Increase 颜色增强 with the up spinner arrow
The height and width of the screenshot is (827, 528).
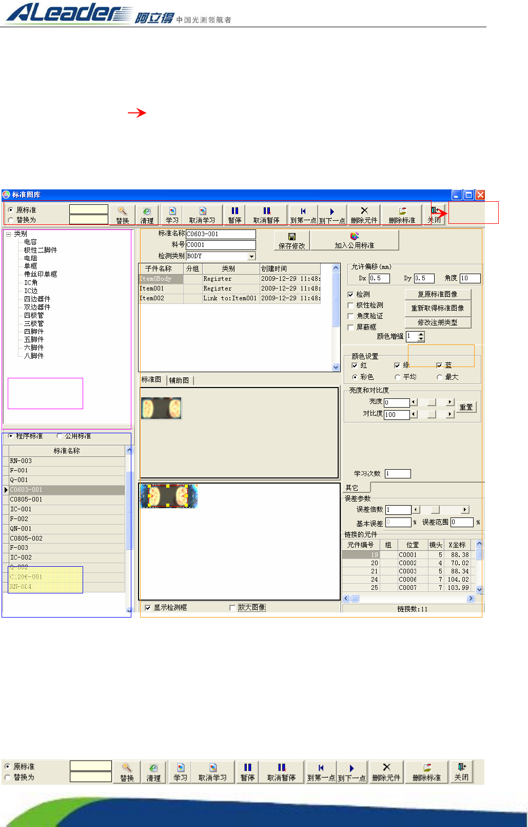(421, 334)
